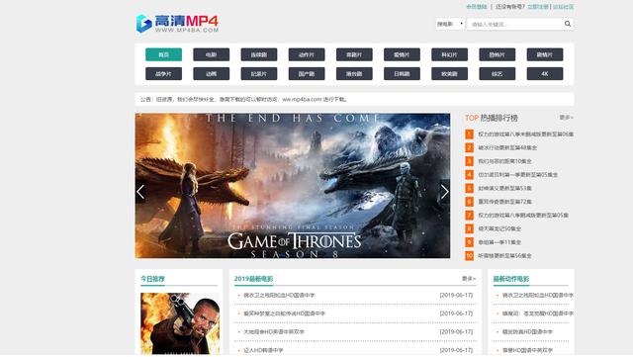This screenshot has width=633, height=357.
Task: Open today's recommended movie poster
Action: [180, 323]
